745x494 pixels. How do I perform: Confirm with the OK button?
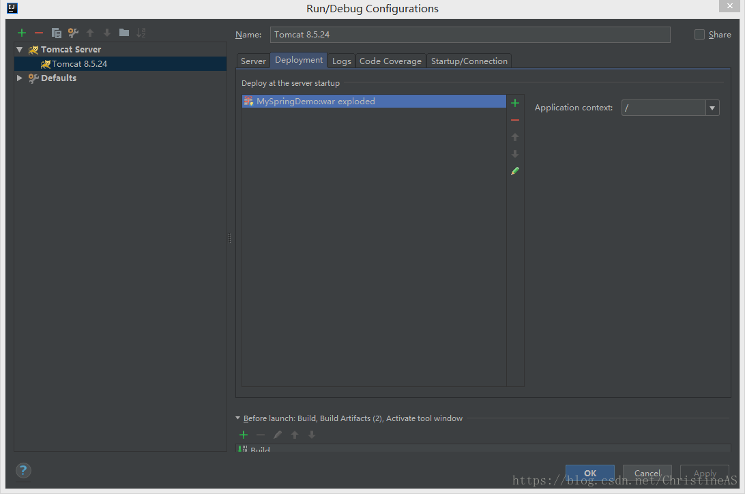(x=590, y=473)
